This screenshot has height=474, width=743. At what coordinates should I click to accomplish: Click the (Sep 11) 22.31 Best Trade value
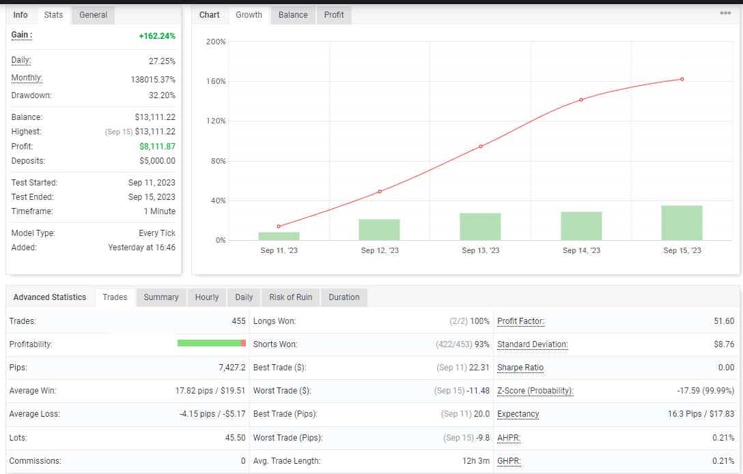[463, 368]
